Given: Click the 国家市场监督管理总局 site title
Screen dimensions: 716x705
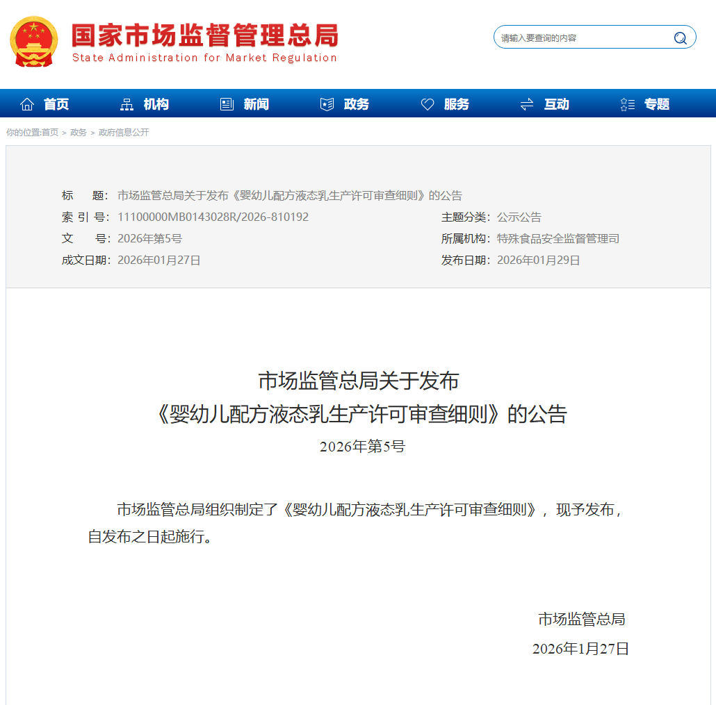Looking at the screenshot, I should click(204, 35).
